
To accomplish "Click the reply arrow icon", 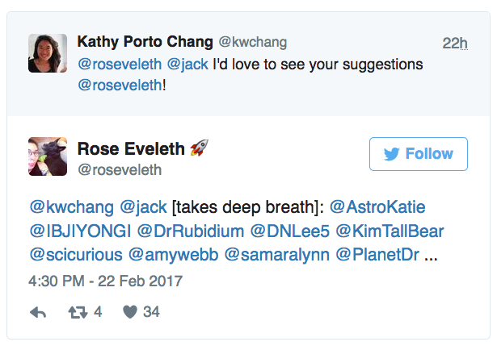I will [38, 312].
